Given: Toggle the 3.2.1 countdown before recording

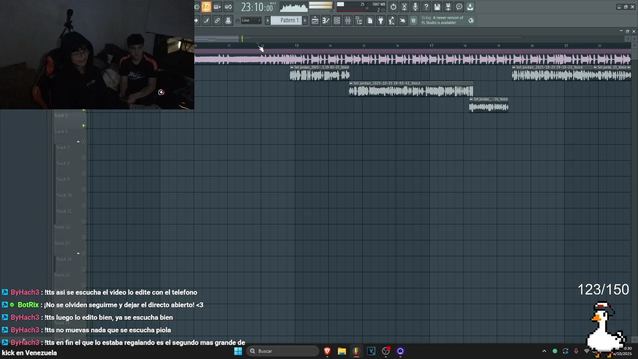Looking at the screenshot, I should [206, 7].
